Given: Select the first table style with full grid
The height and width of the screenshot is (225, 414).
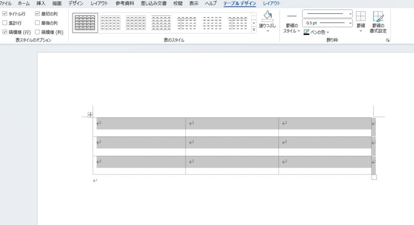Looking at the screenshot, I should point(85,23).
